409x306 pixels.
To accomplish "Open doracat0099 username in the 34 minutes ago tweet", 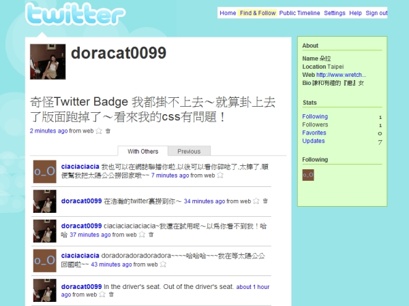I will (x=81, y=201).
